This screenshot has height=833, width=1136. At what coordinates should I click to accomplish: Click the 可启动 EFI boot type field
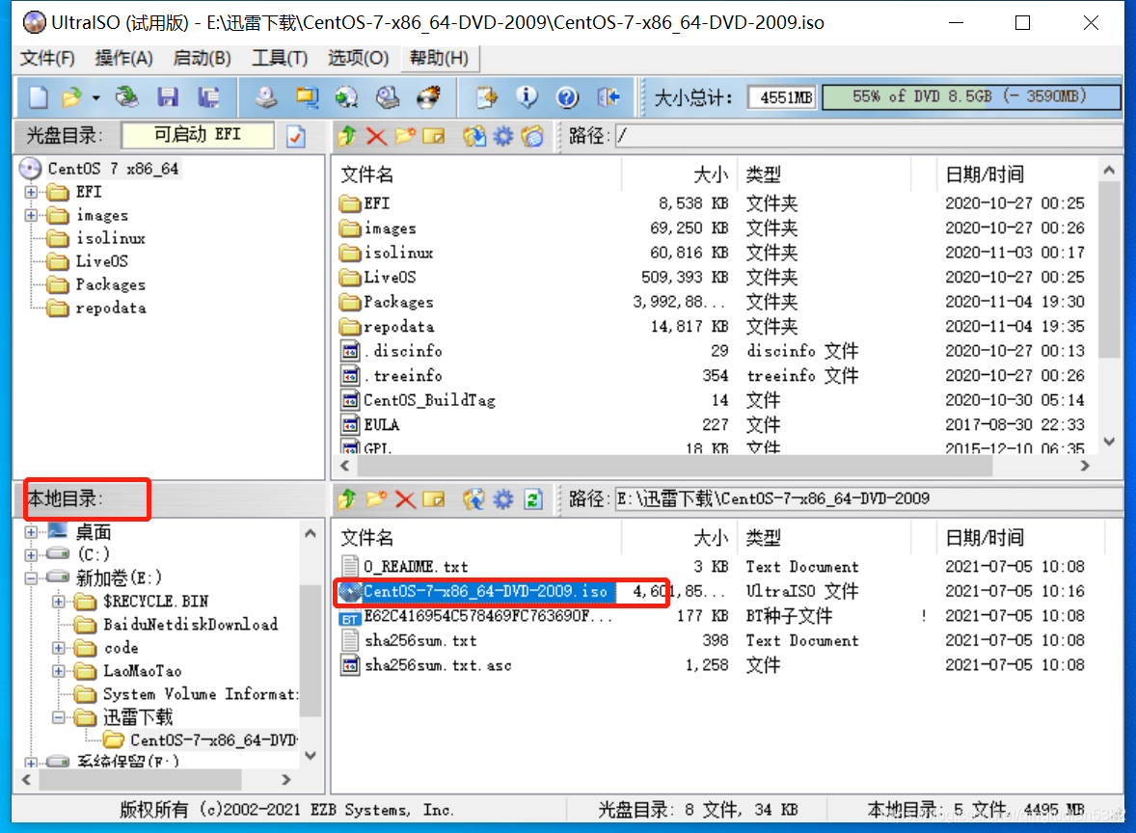click(198, 135)
